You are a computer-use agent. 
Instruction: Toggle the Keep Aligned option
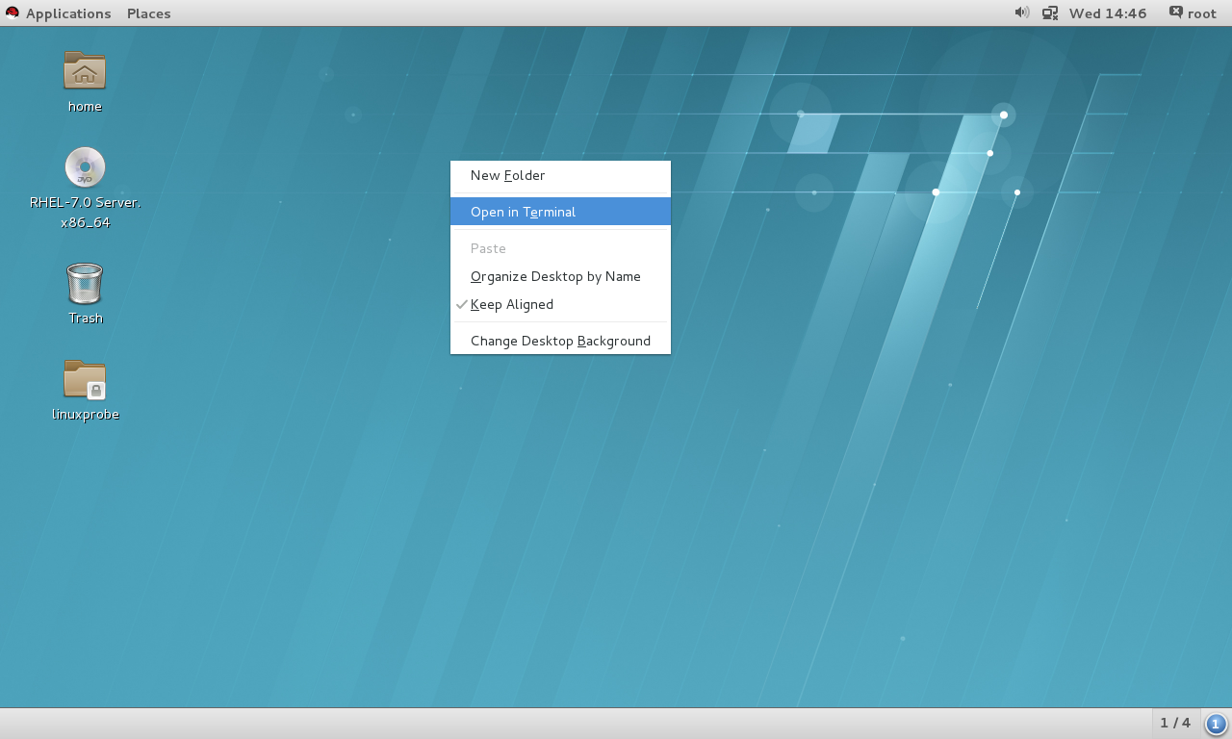(x=511, y=304)
